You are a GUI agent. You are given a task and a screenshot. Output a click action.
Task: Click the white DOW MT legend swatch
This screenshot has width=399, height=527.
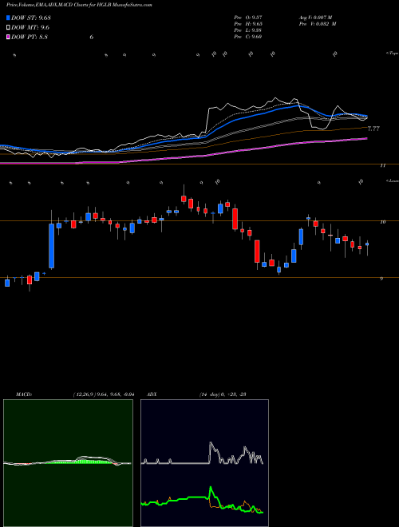pos(8,27)
